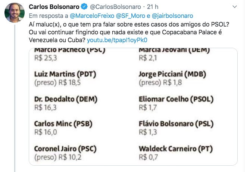Open the 21 h timestamp link
The height and width of the screenshot is (172, 250).
(x=153, y=7)
